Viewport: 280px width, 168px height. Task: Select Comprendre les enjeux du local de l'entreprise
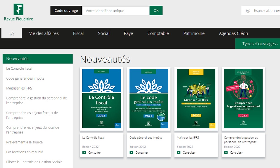click(33, 130)
